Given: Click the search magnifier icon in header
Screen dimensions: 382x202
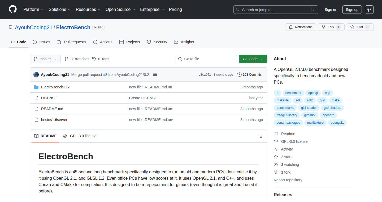Looking at the screenshot, I should 238,10.
